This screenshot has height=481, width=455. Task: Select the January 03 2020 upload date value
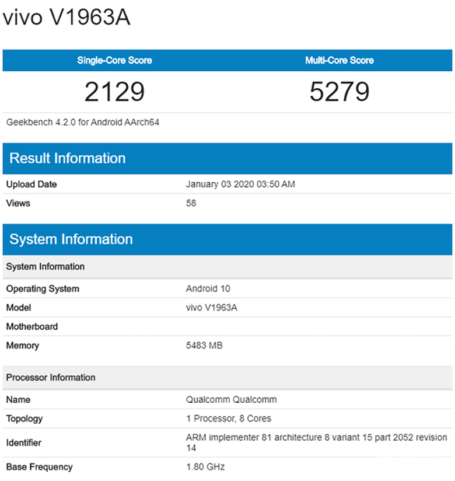240,184
